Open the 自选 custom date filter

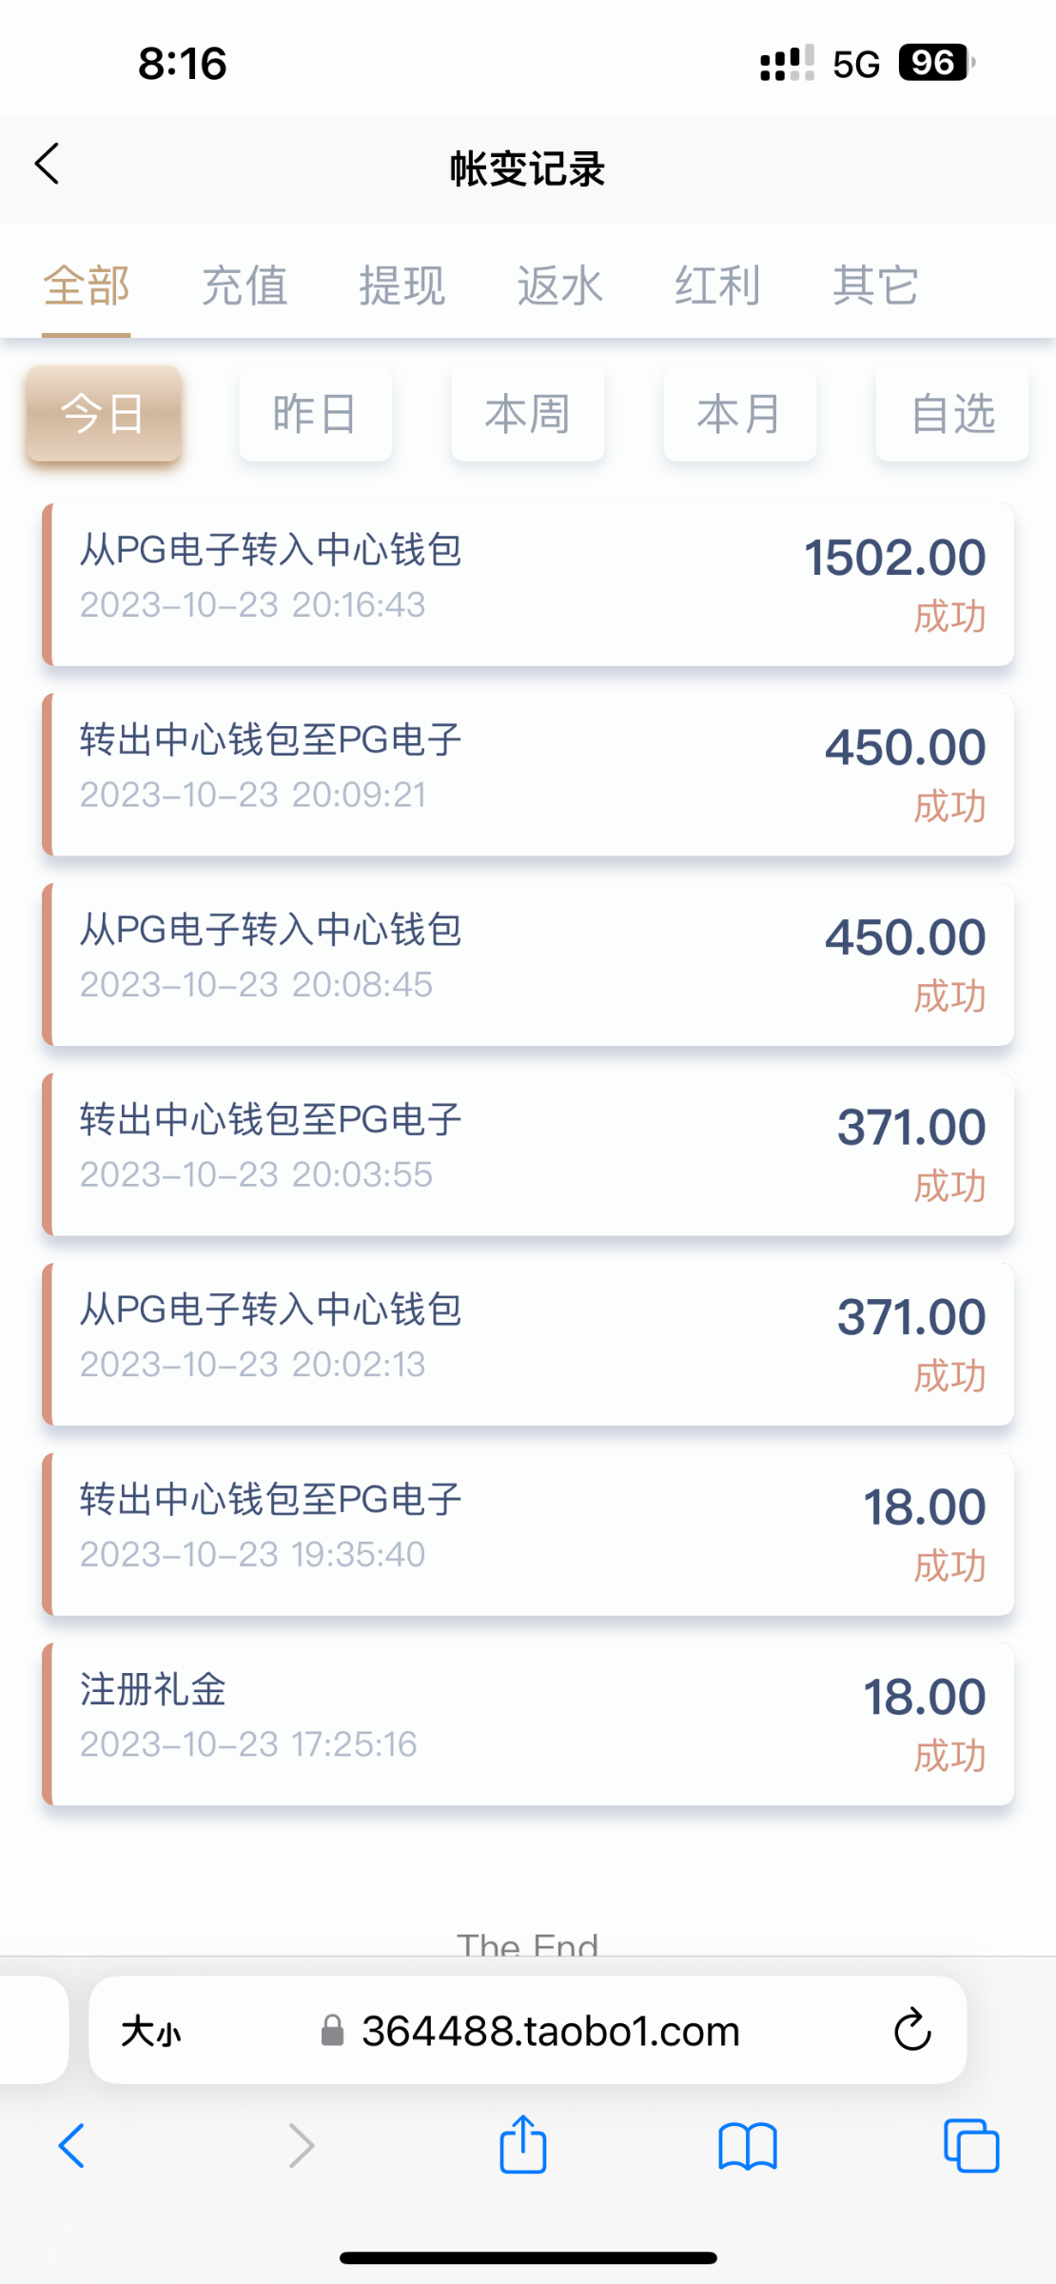pyautogui.click(x=951, y=414)
